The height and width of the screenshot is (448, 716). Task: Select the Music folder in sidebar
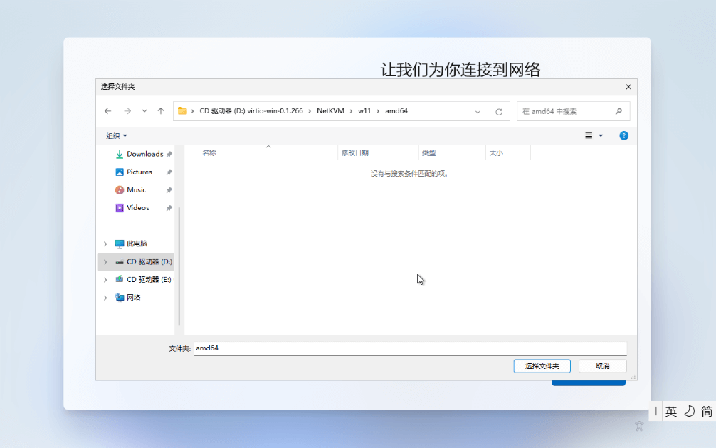coord(136,190)
